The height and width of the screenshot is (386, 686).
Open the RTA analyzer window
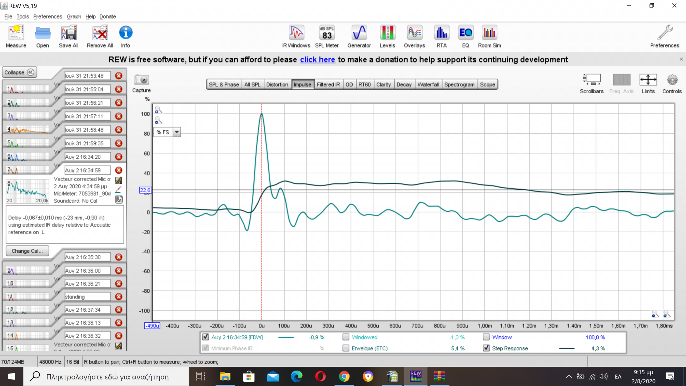[442, 36]
